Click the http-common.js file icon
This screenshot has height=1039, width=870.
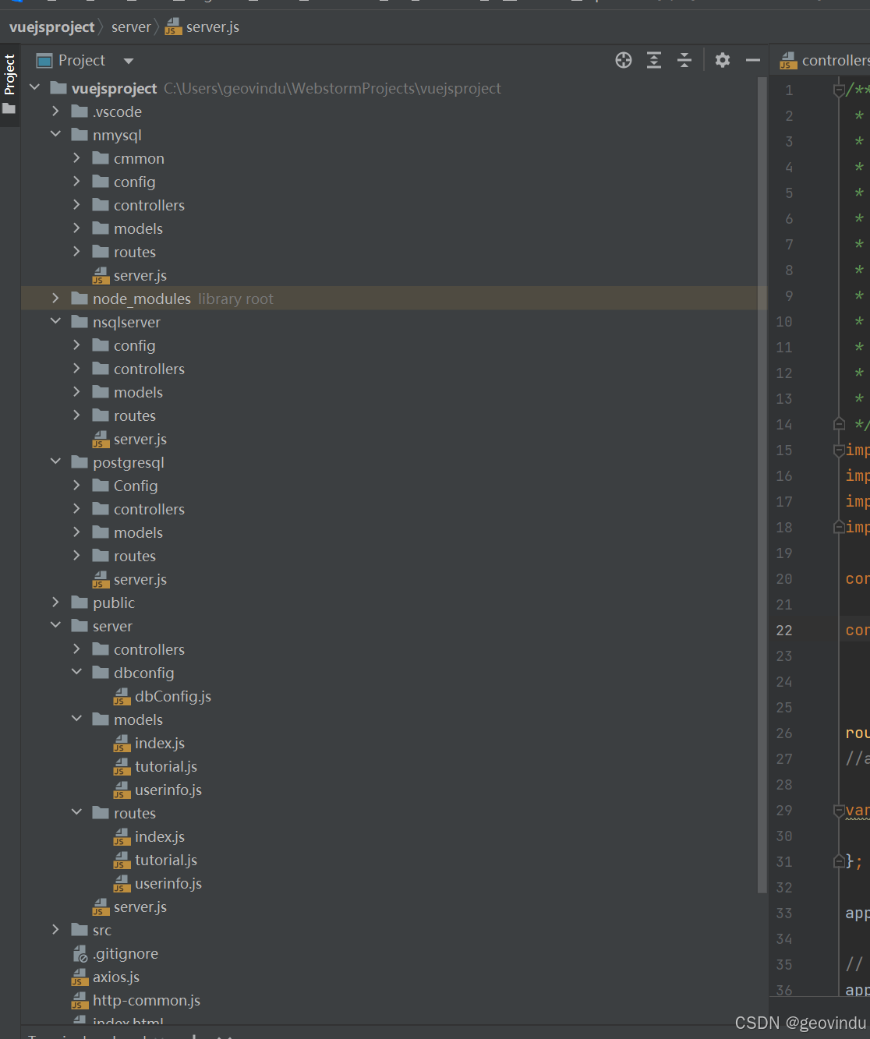click(80, 1000)
